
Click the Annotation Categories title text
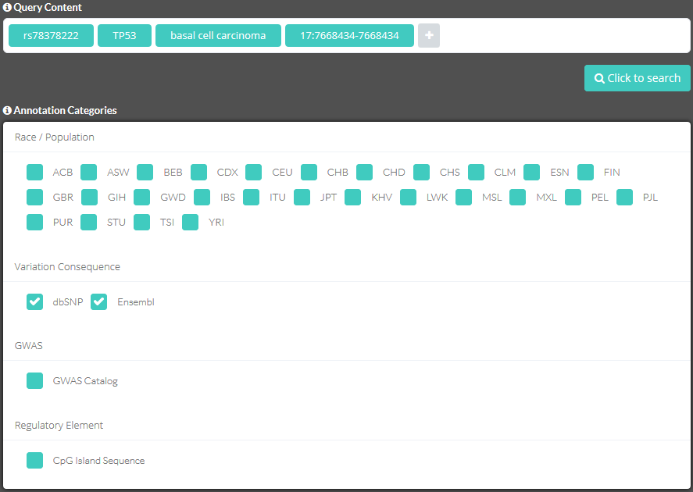[66, 110]
